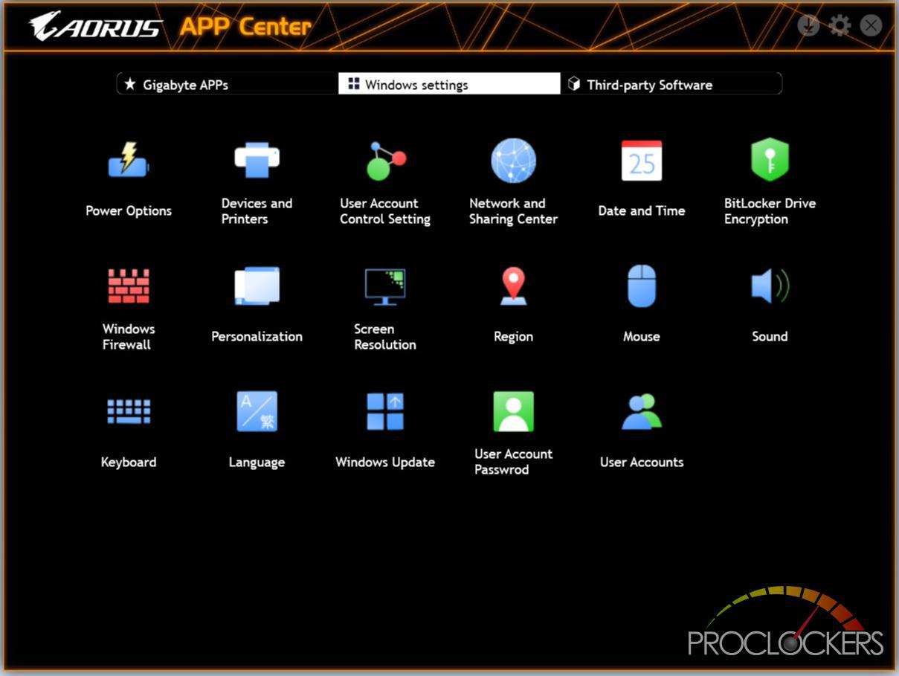Select the Windows settings tab
This screenshot has height=676, width=899.
click(x=449, y=84)
